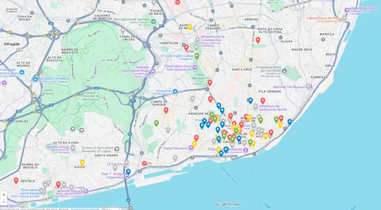Viewport: 381px width, 210px height.
Task: Select the gray pin at Casal das Cruzes
Action: pyautogui.click(x=123, y=30)
